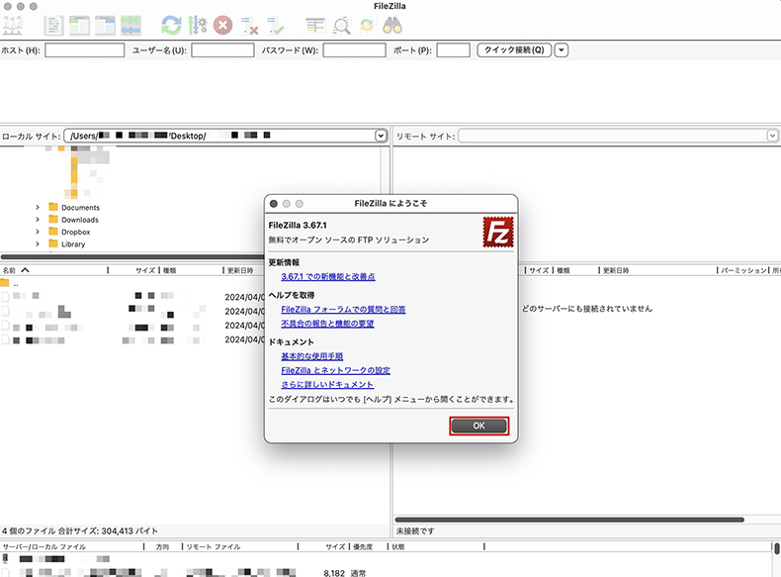Click the binoculars file search icon
Screen dimensions: 781x577
click(x=392, y=26)
